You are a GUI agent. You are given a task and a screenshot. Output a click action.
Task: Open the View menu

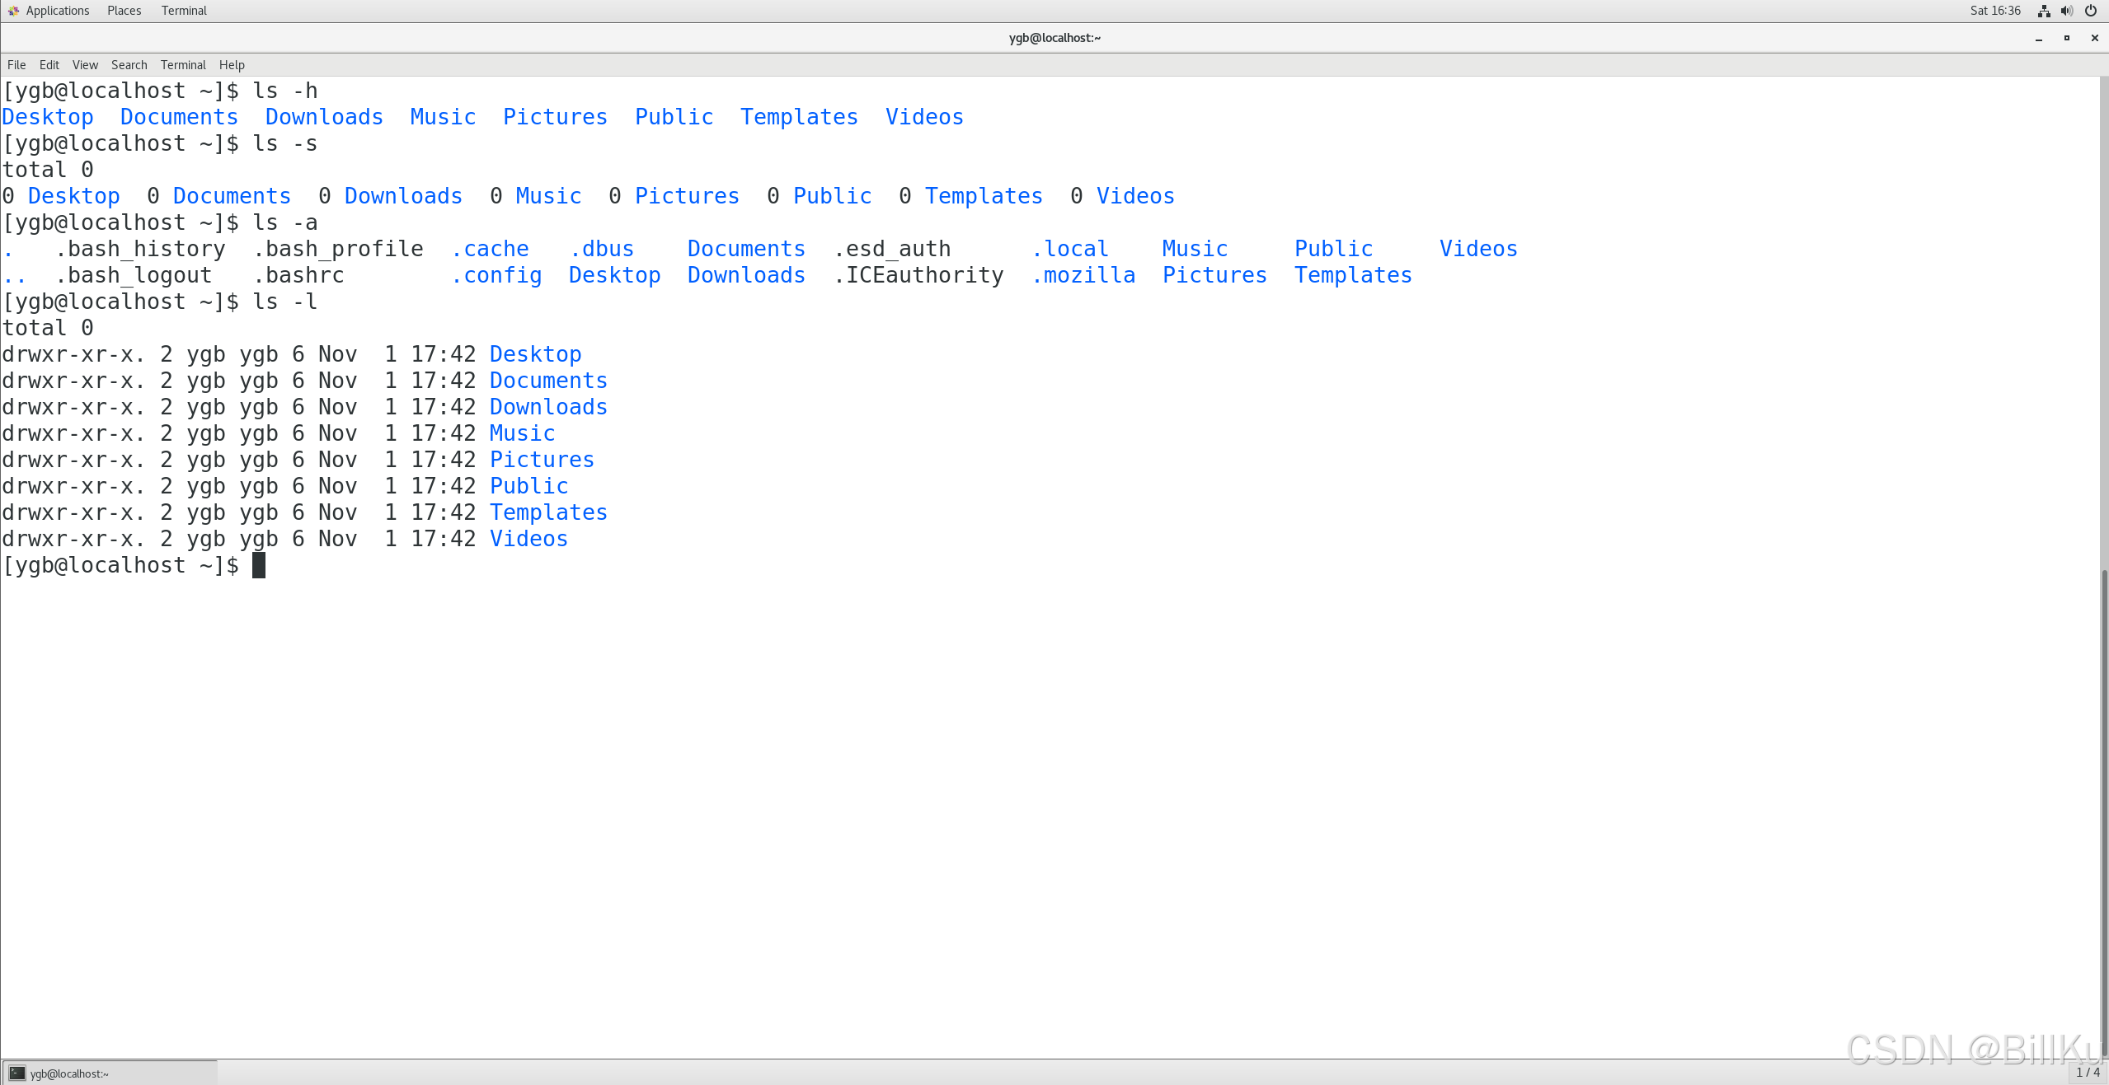click(85, 65)
